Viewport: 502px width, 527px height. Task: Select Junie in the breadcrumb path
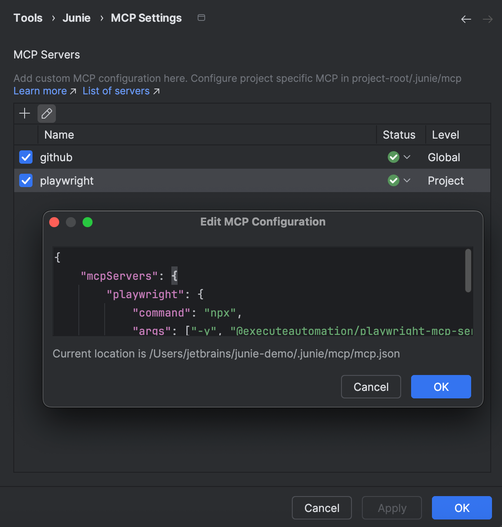pos(76,18)
